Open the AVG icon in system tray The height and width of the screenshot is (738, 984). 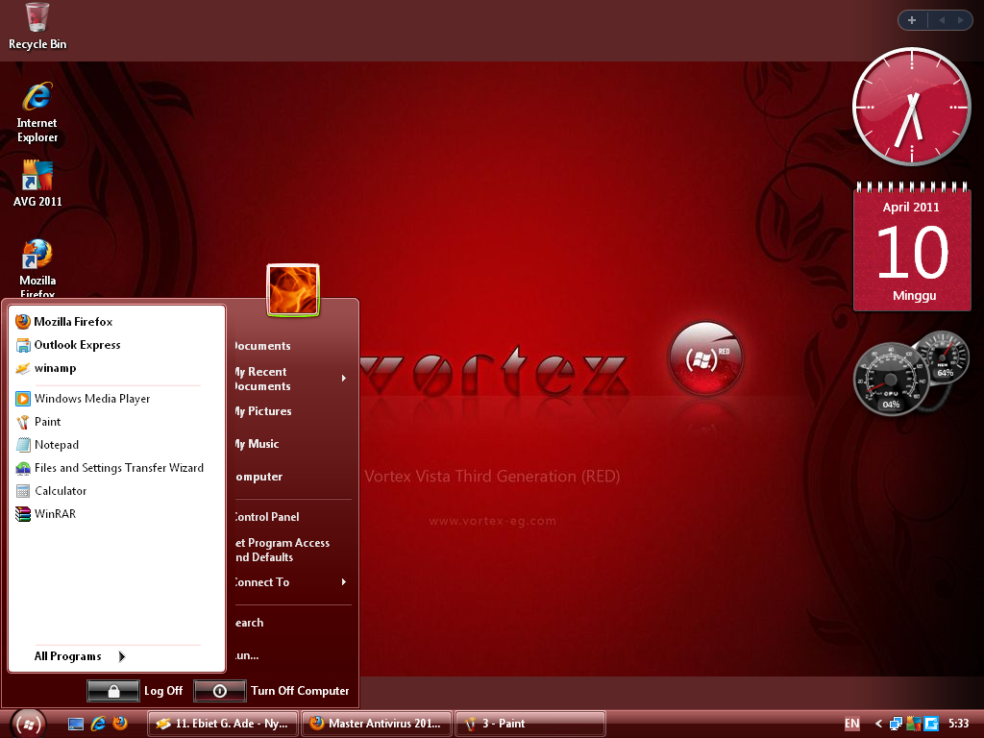[914, 724]
